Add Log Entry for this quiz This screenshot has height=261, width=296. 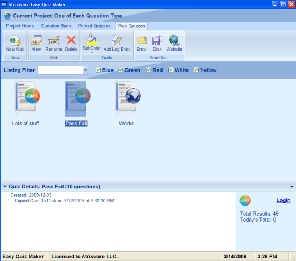[117, 43]
